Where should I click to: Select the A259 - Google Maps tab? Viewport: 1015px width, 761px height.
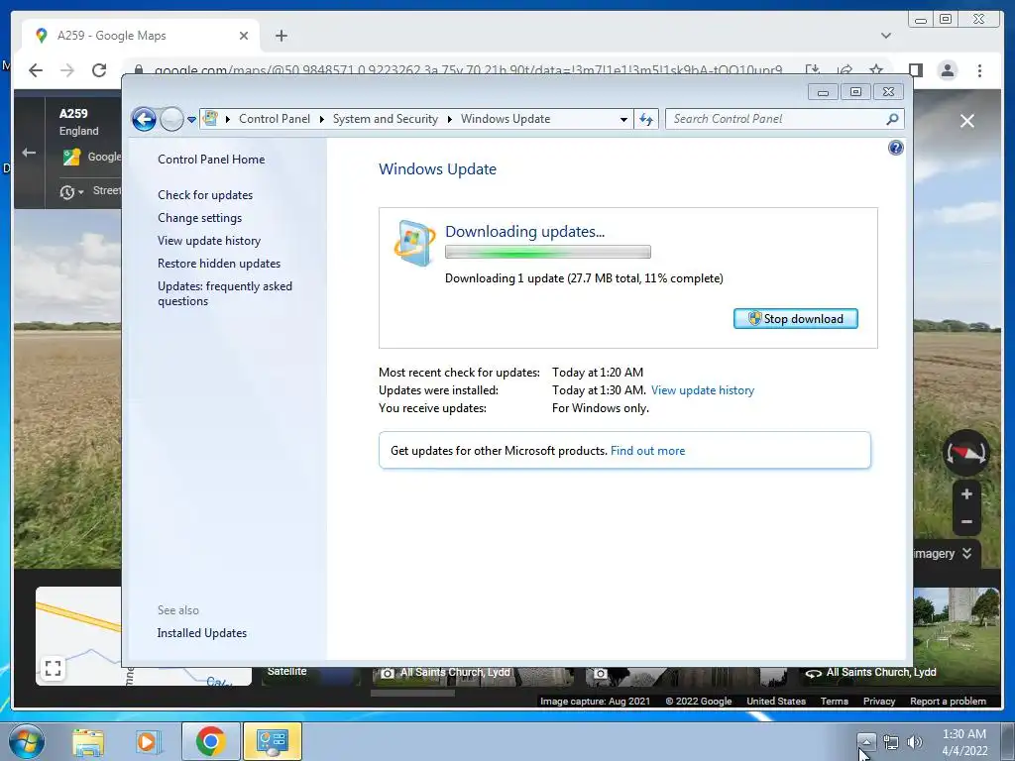(141, 36)
